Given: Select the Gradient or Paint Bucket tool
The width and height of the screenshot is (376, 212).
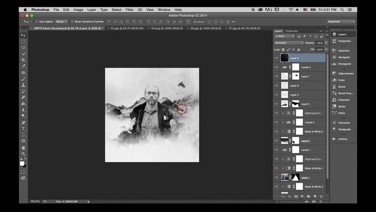Looking at the screenshot, I should [23, 104].
